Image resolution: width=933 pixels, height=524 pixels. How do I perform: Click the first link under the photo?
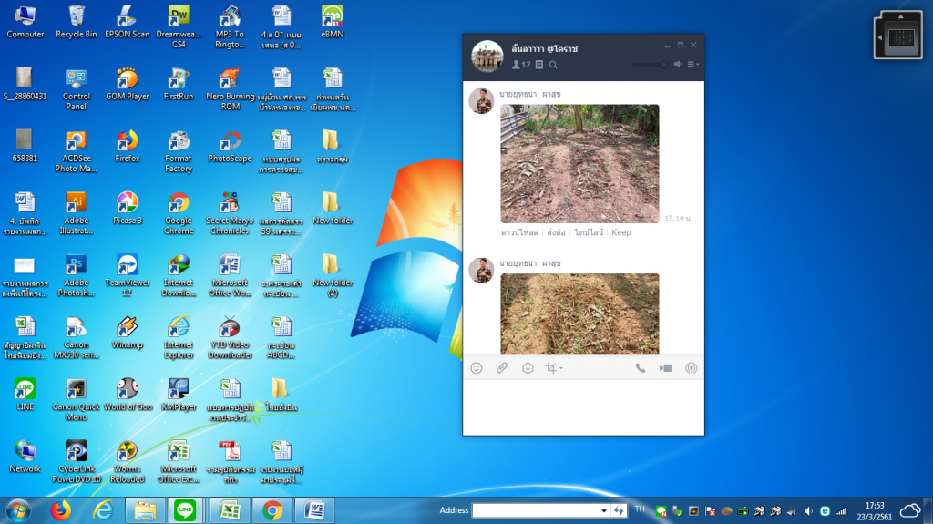(518, 232)
